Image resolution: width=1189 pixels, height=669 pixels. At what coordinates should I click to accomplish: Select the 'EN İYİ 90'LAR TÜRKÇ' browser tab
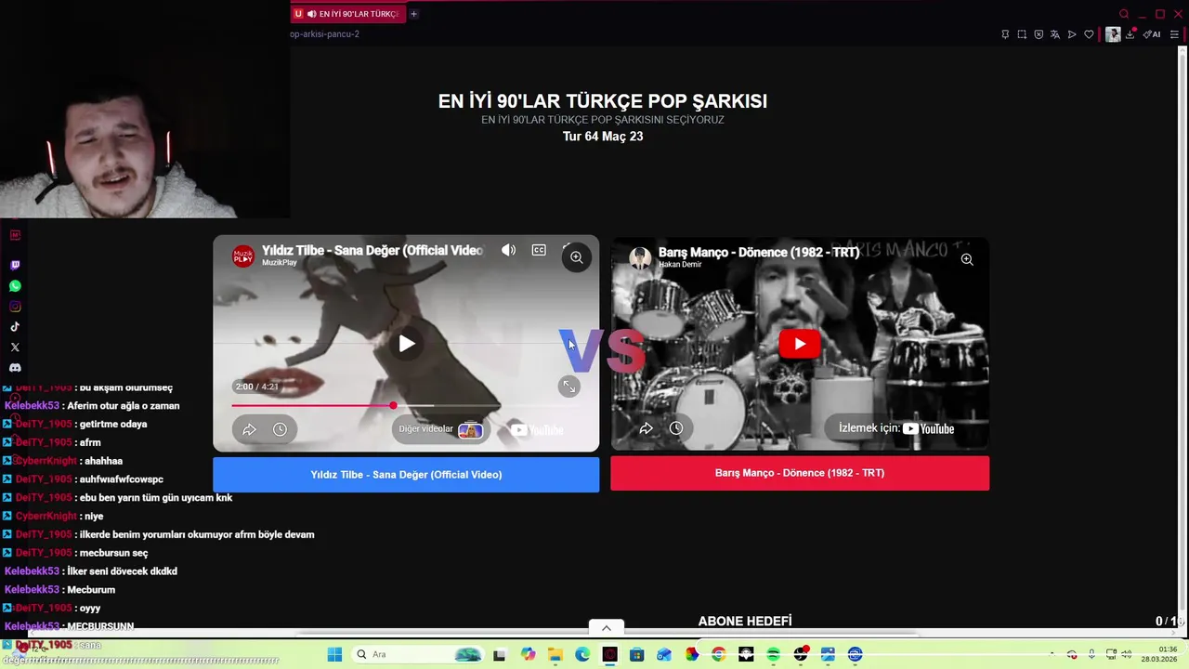pyautogui.click(x=347, y=14)
